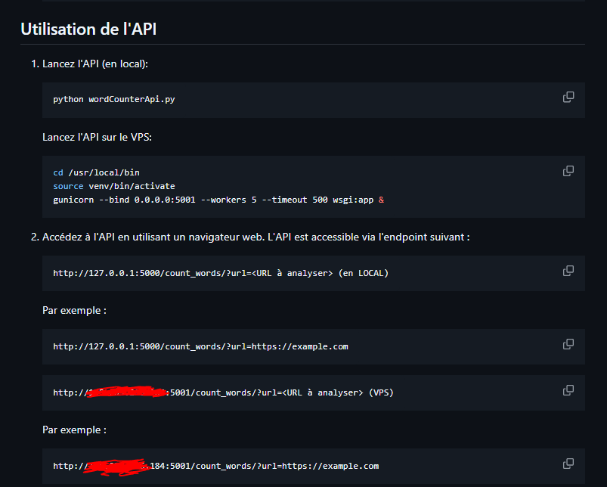
Task: Click the URL text ending "(en LOCAL)"
Action: [220, 273]
